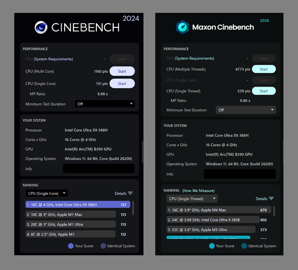298x270 pixels.
Task: Click the Your Score legend dot in Cinebench 2026
Action: coord(212,246)
